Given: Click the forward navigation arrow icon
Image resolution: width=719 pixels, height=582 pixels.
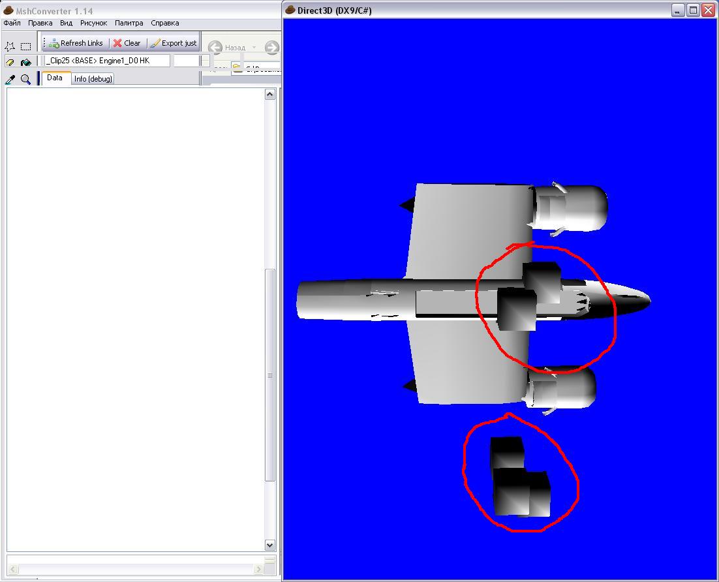Looking at the screenshot, I should pyautogui.click(x=272, y=47).
